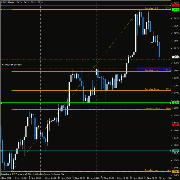
Task: Click the Interbank FX Trader 4 copyright text
Action: click(x=34, y=174)
